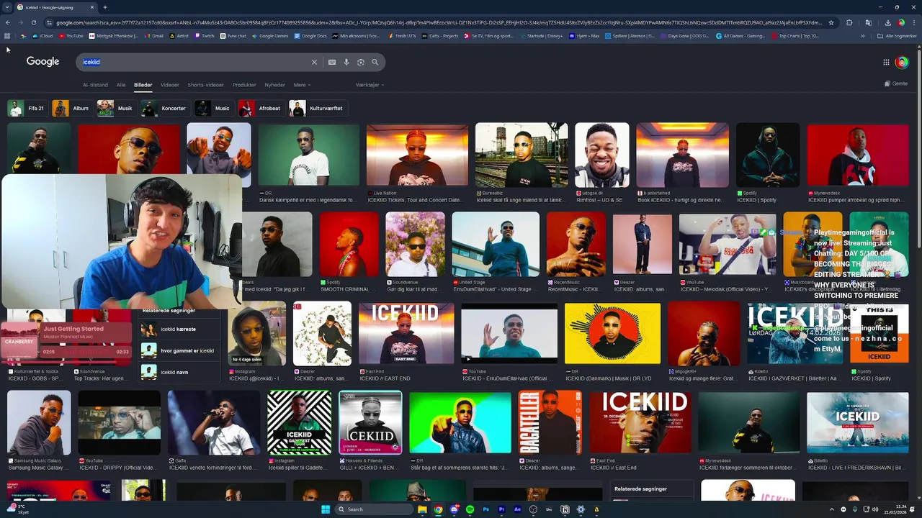
Task: Open Chrome downloads icon
Action: coord(887,22)
